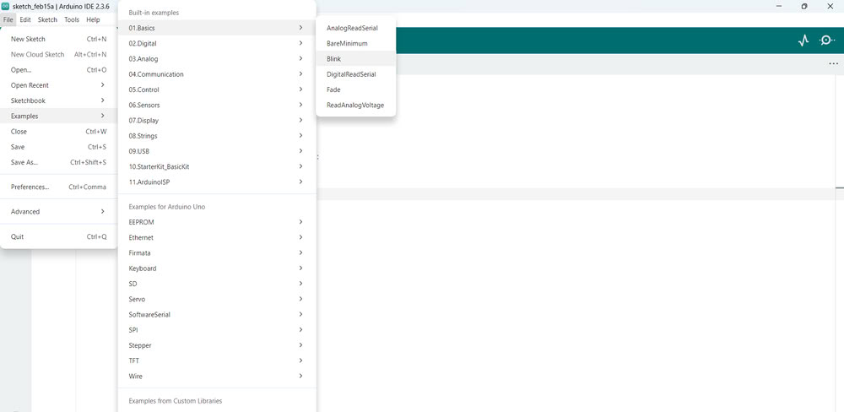Open the SD library examples
Screen dimensions: 844x412
pos(217,284)
